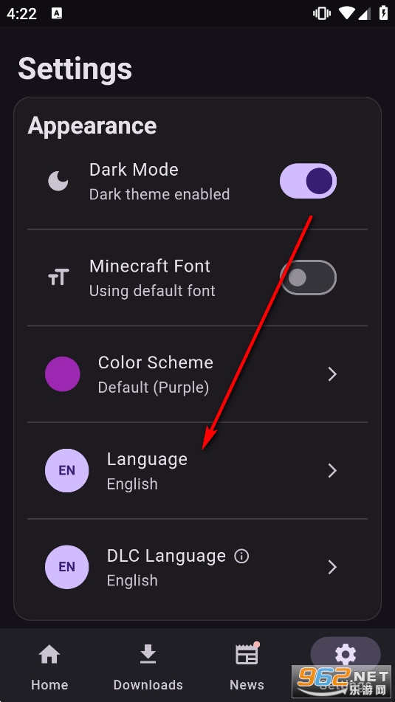This screenshot has width=395, height=702.
Task: Tap the EN badge next to DLC Language
Action: click(x=66, y=567)
